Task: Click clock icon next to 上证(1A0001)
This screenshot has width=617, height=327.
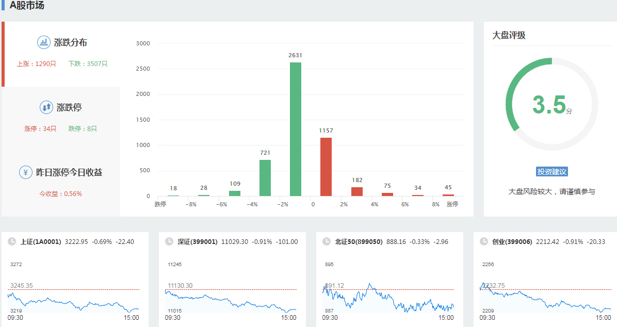Action: point(12,241)
